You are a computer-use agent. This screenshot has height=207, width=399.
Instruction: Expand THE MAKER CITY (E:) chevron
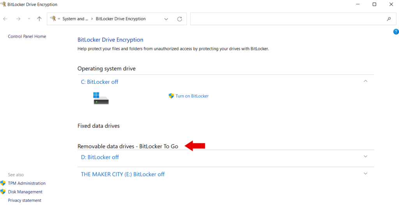(x=365, y=174)
